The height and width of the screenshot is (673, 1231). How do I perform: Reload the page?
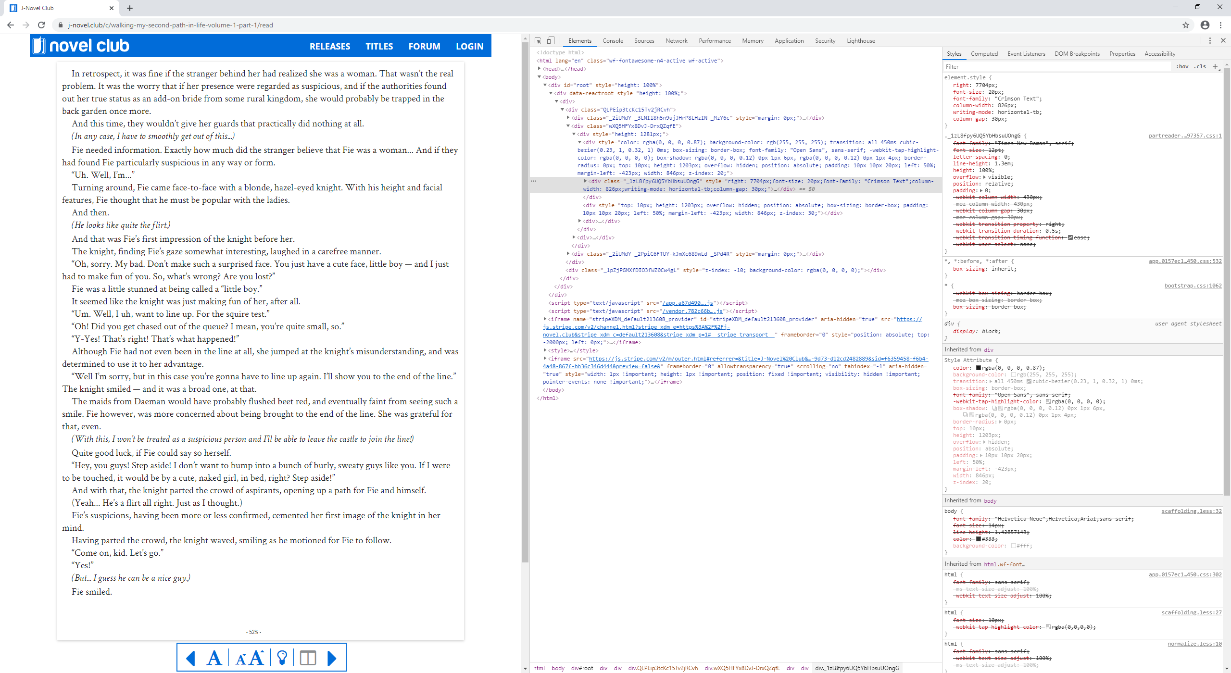(x=41, y=25)
